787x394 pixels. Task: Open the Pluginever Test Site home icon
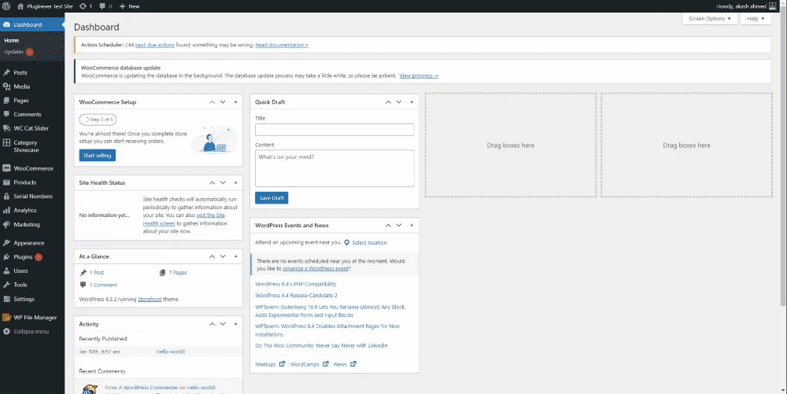(x=20, y=6)
